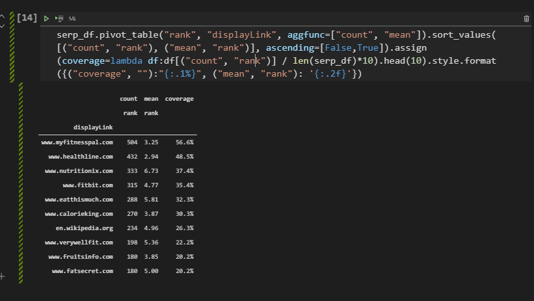Viewport: 534px width, 301px height.
Task: Add a new cell with the plus icon
Action: 2,276
